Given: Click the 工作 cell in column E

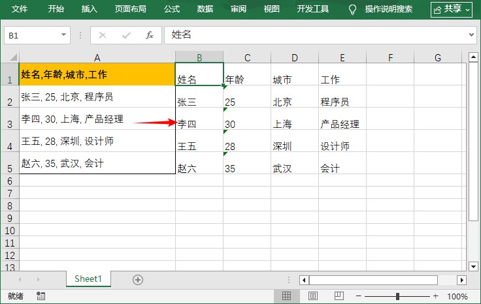Looking at the screenshot, I should 342,74.
